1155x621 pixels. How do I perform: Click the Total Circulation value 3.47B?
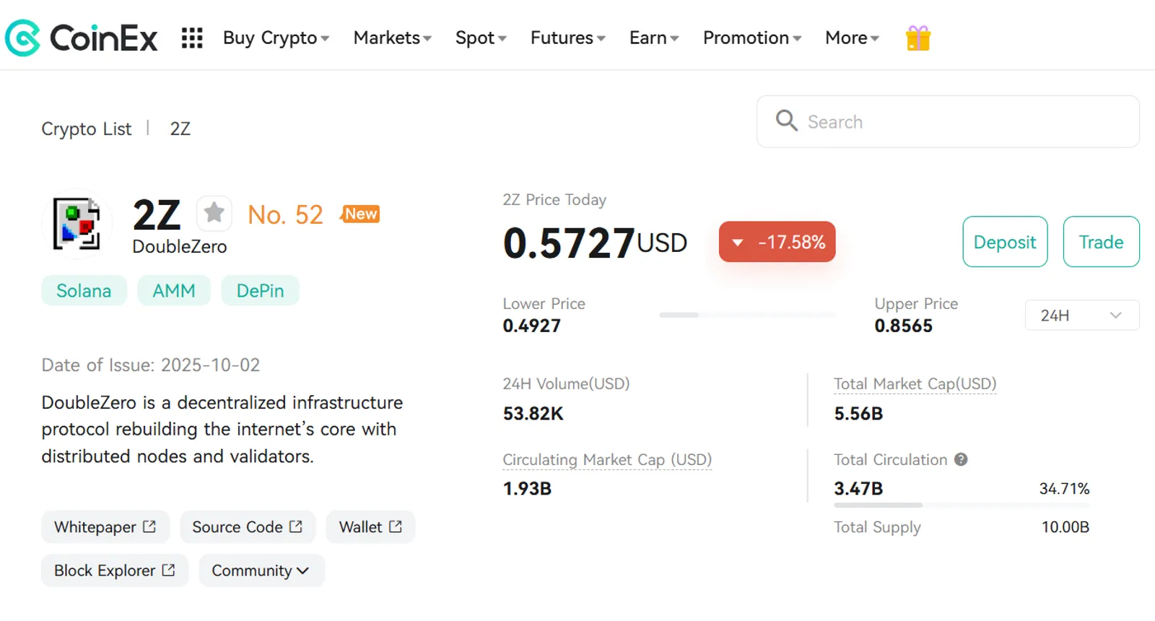click(858, 489)
